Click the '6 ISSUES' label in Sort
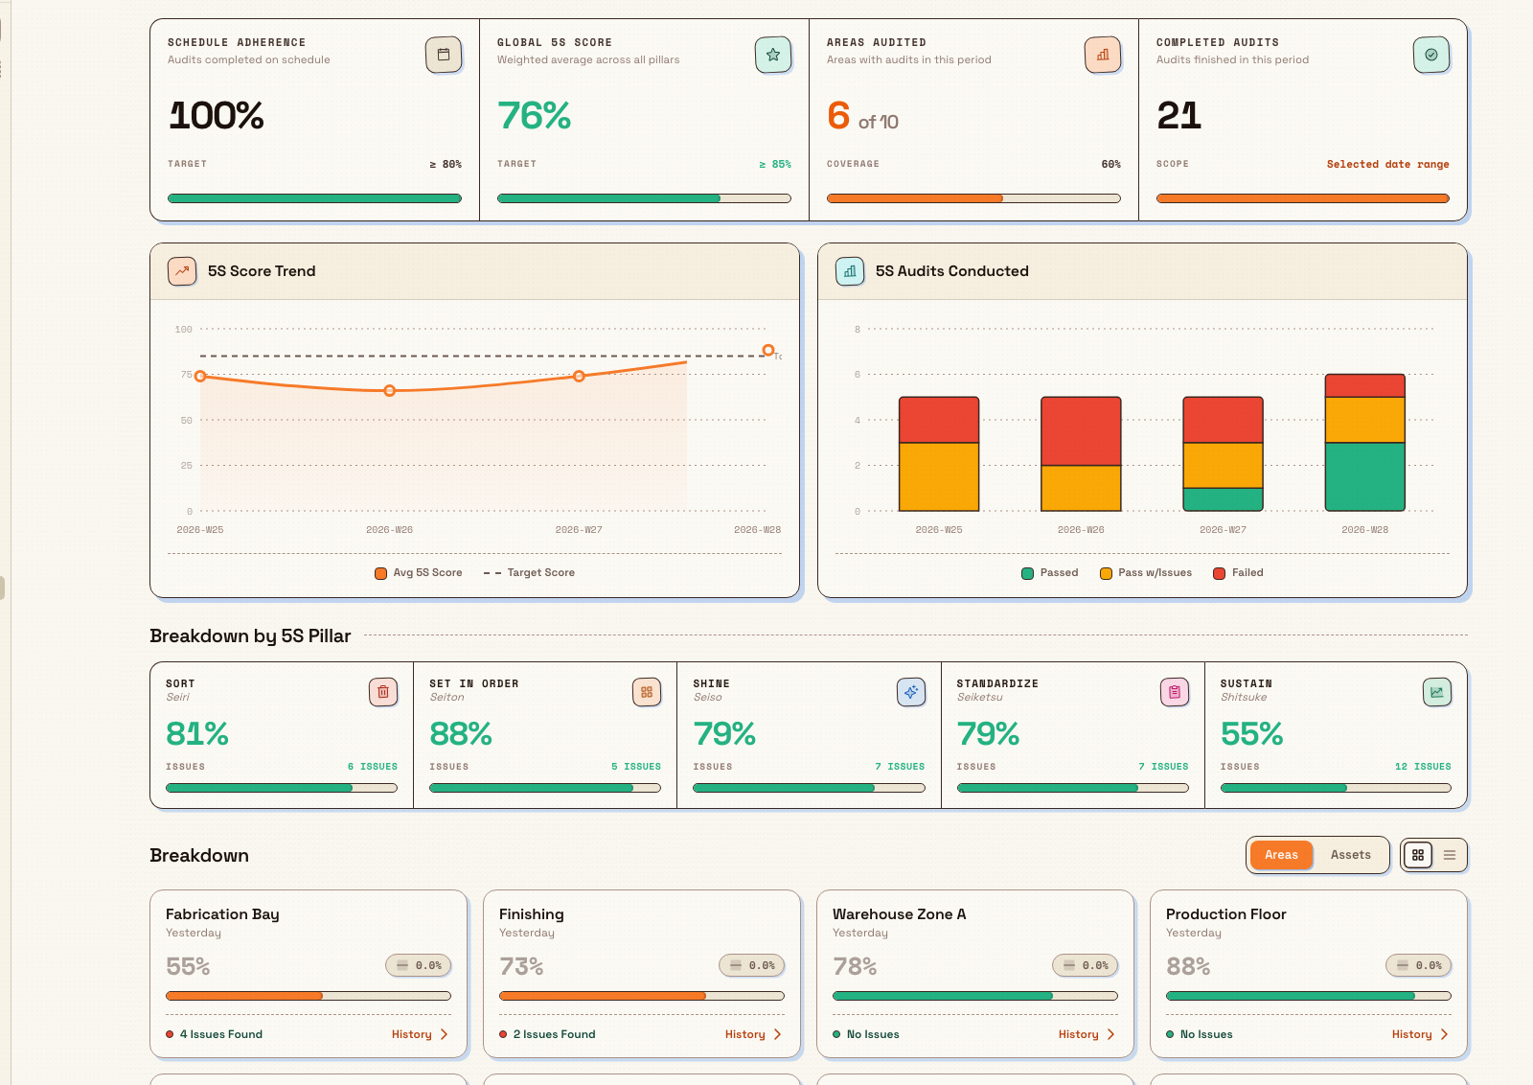The image size is (1533, 1085). click(x=373, y=767)
